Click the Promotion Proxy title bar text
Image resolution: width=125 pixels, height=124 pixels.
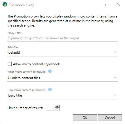tap(21, 5)
